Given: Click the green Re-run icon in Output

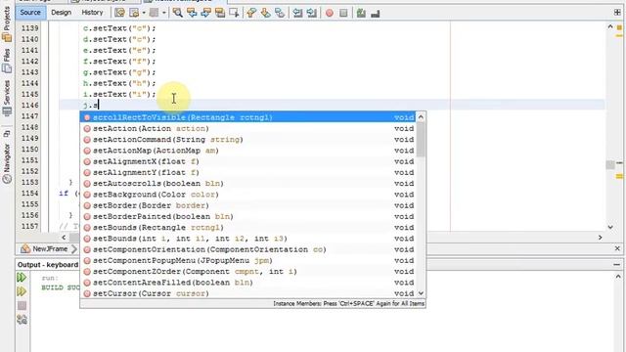Looking at the screenshot, I should [22, 277].
